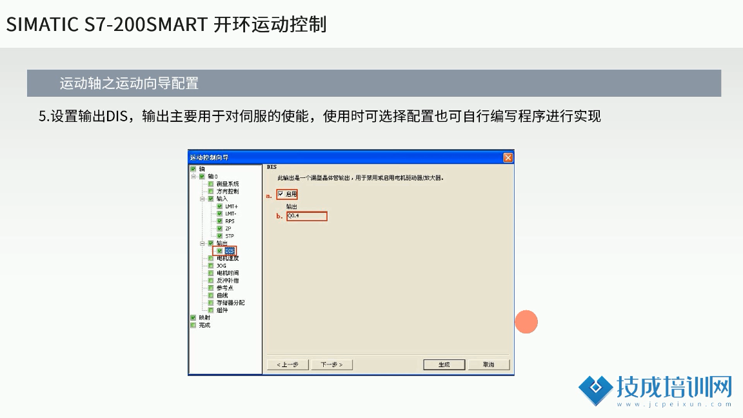Open the 方向控制 page in the tree

click(228, 192)
